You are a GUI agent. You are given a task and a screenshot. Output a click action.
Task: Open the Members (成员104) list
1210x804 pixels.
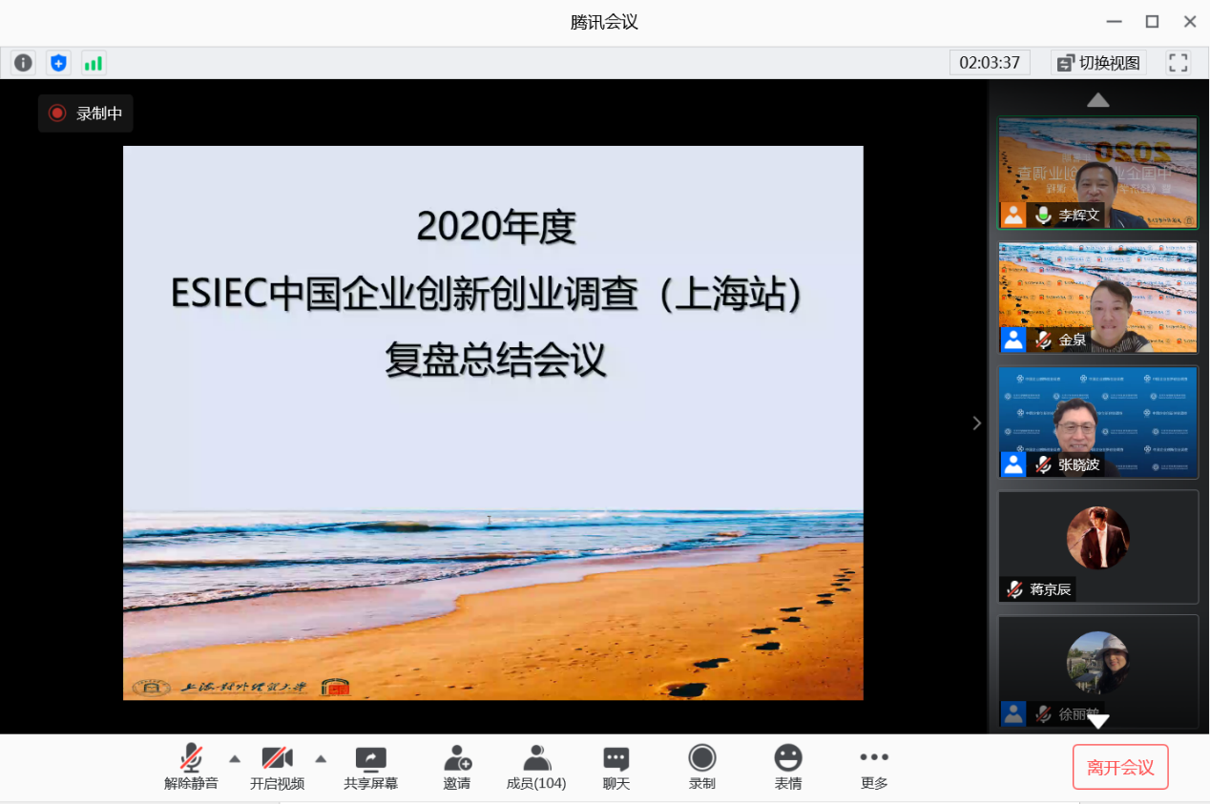click(536, 767)
